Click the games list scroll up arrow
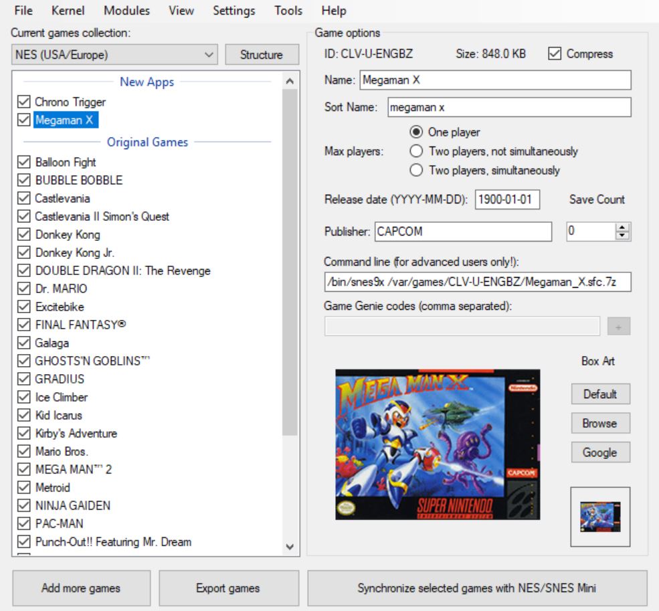659x611 pixels. tap(290, 81)
